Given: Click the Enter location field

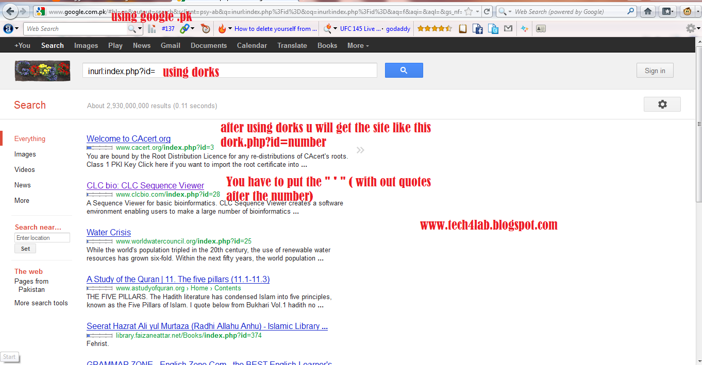Looking at the screenshot, I should click(42, 238).
